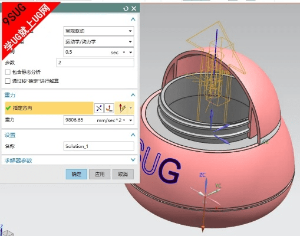This screenshot has width=300, height=236.
Task: Click the time field showing 0.5
Action: pyautogui.click(x=87, y=53)
